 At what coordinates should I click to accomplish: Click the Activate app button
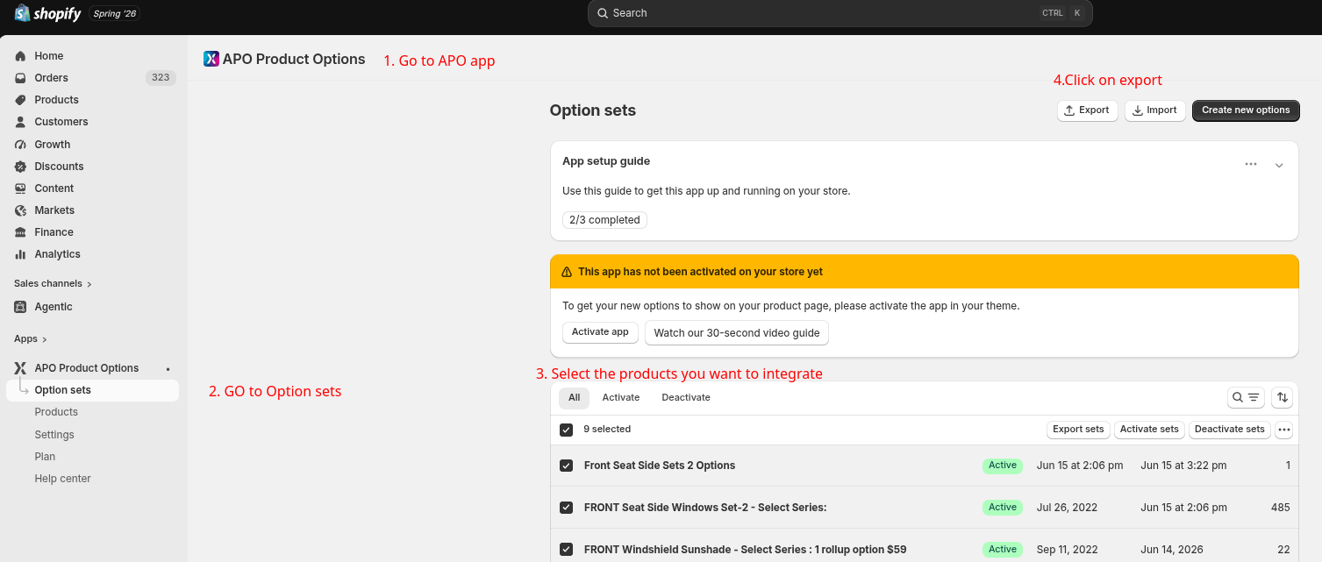click(x=600, y=332)
